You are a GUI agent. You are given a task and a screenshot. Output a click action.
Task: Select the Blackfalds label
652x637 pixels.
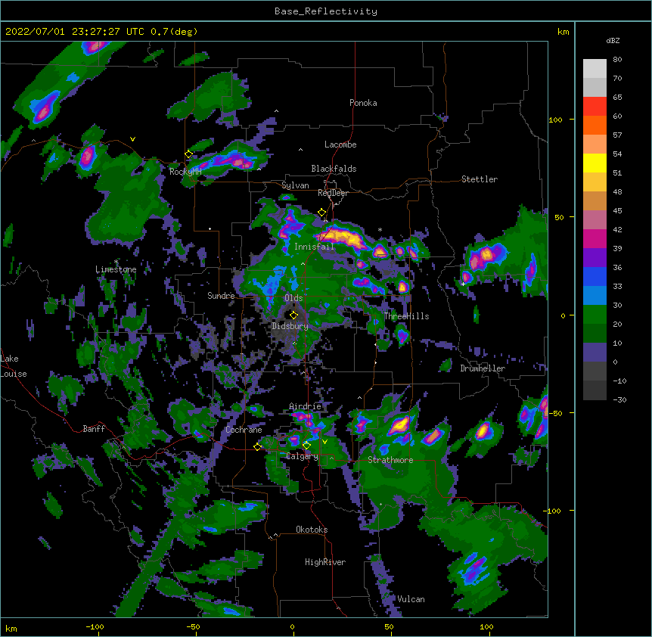pos(334,169)
